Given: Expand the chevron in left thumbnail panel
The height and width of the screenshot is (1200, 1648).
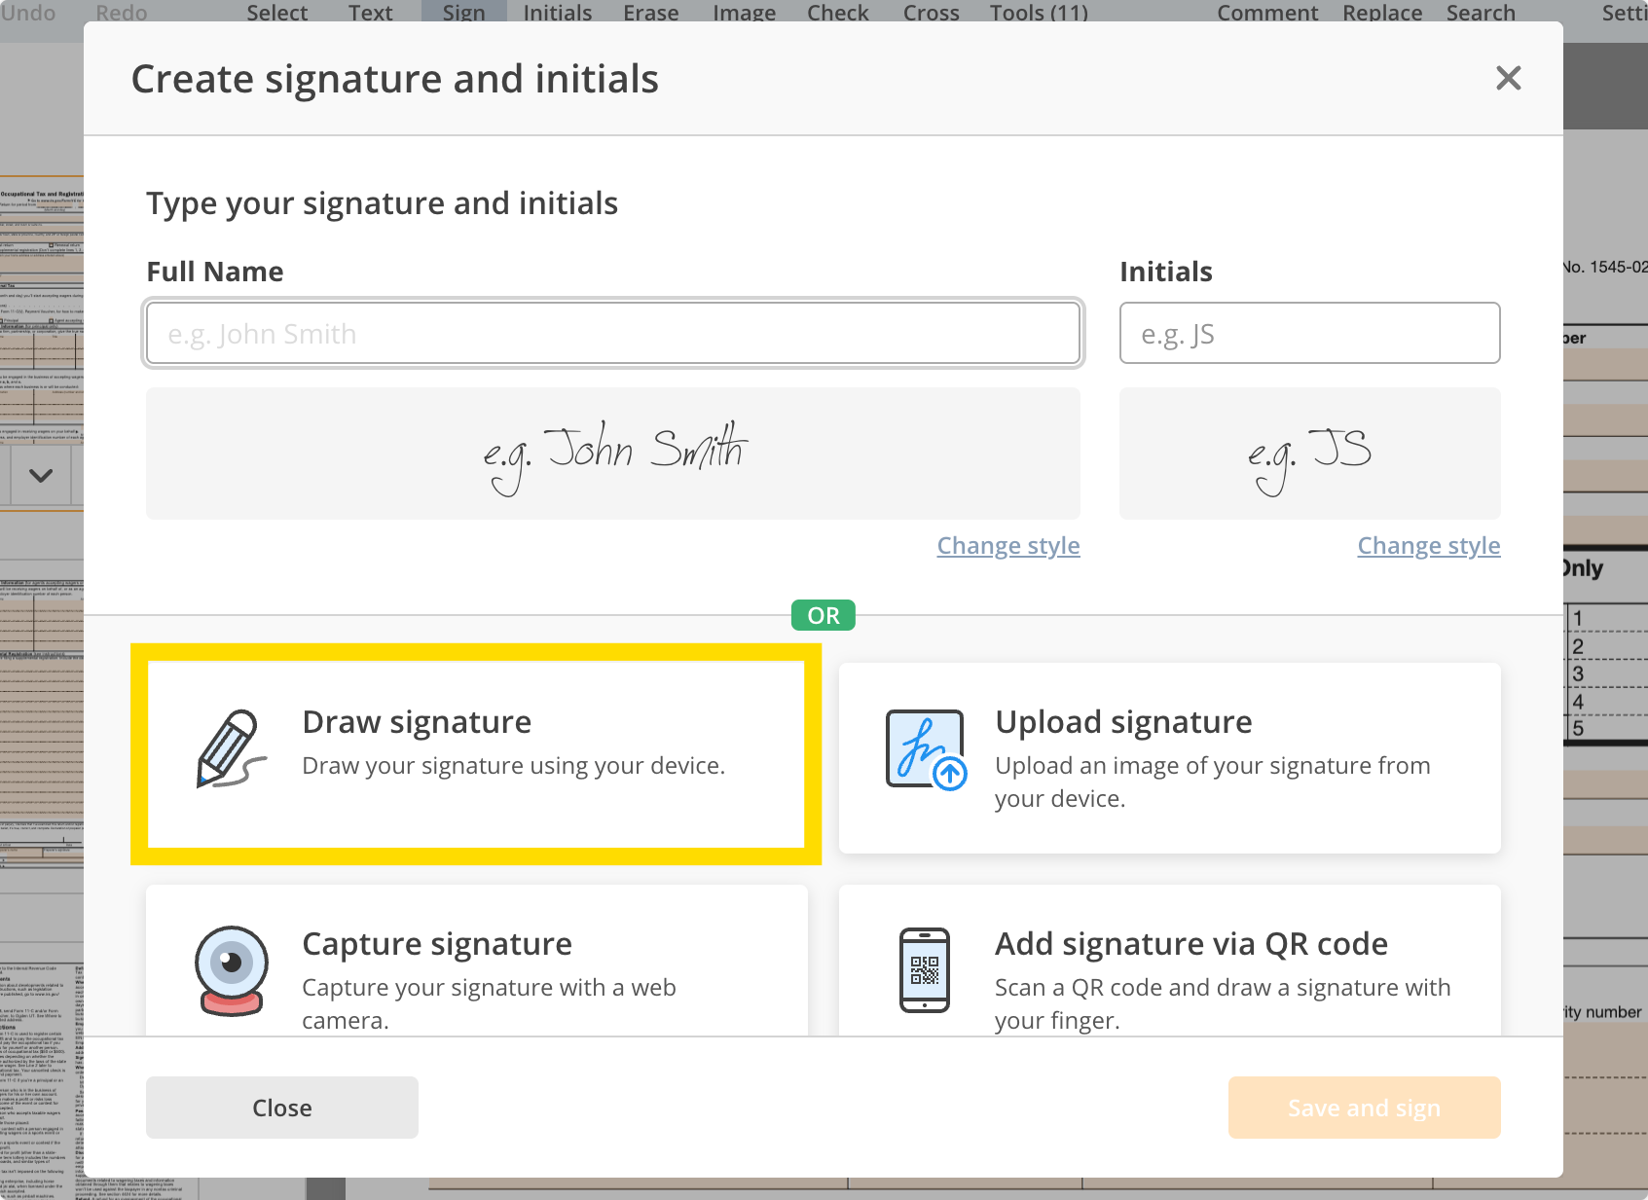Looking at the screenshot, I should coord(41,476).
